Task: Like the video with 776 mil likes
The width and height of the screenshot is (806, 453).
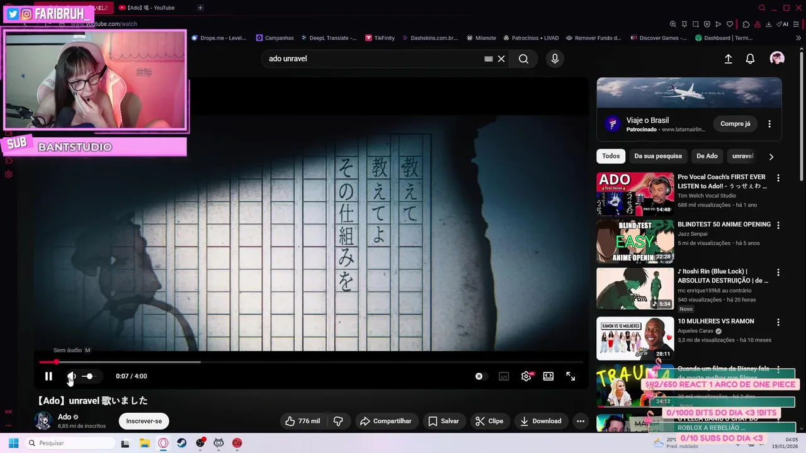Action: pos(302,421)
